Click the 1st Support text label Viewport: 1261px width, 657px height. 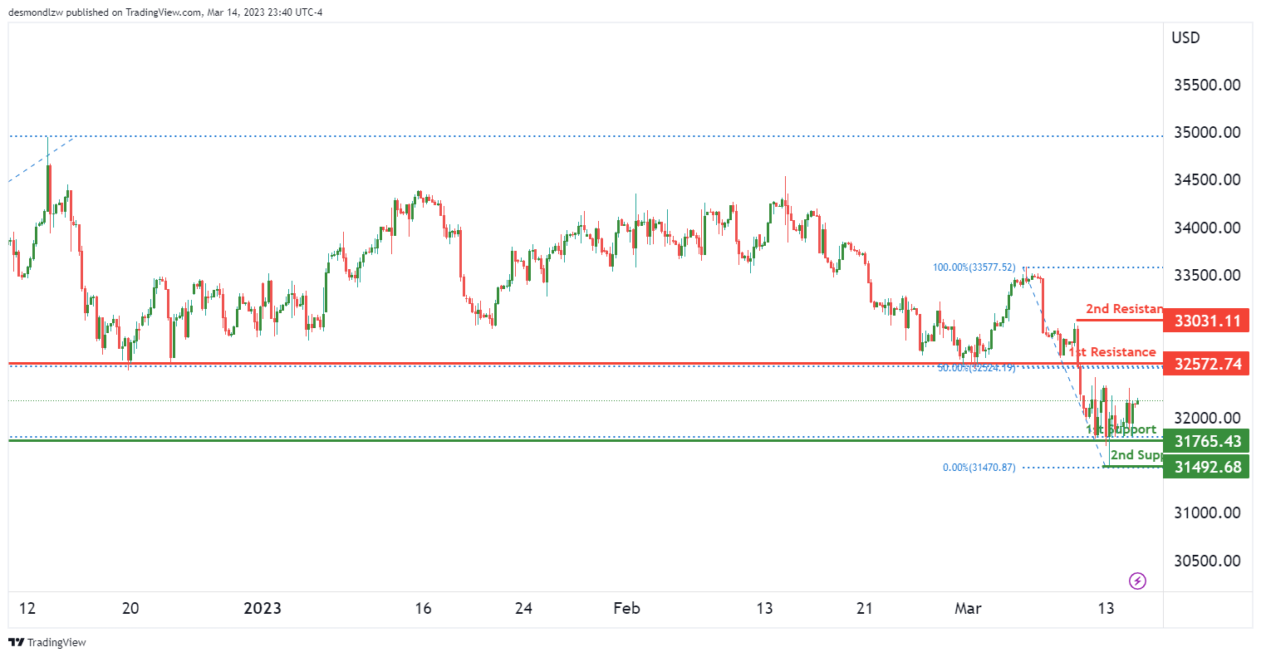click(1122, 429)
